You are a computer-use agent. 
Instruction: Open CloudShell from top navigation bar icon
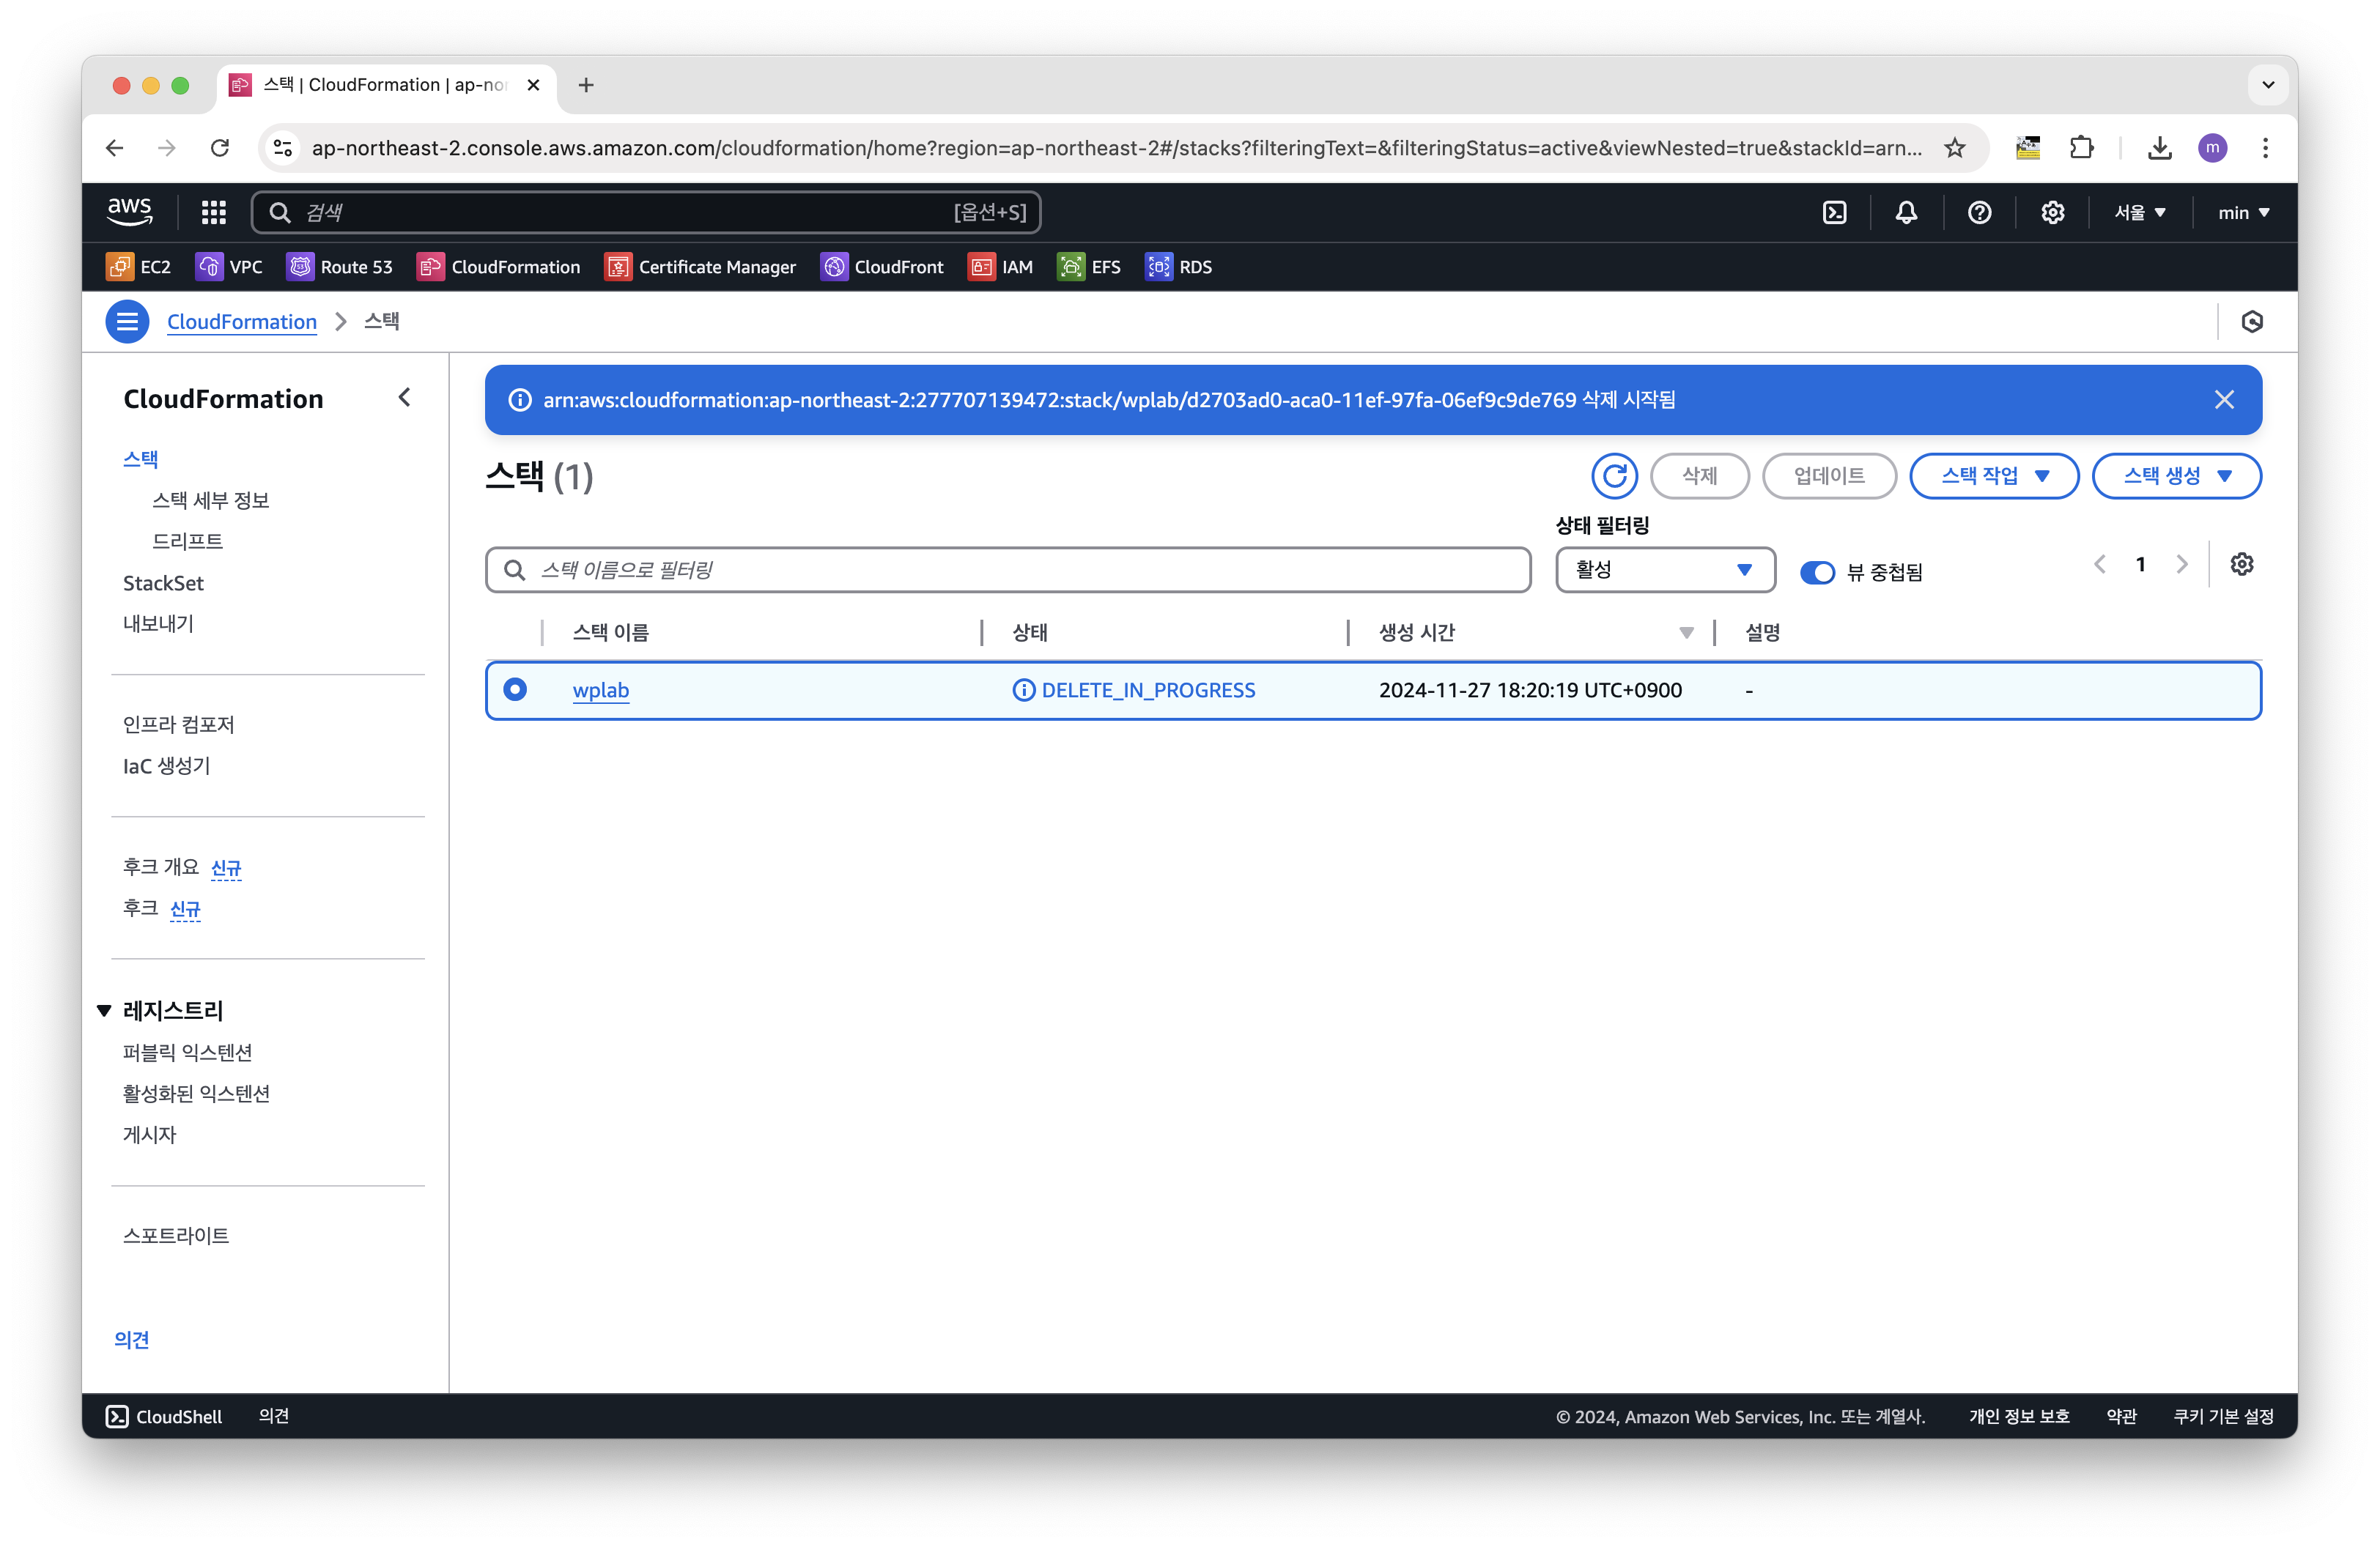click(x=1835, y=213)
